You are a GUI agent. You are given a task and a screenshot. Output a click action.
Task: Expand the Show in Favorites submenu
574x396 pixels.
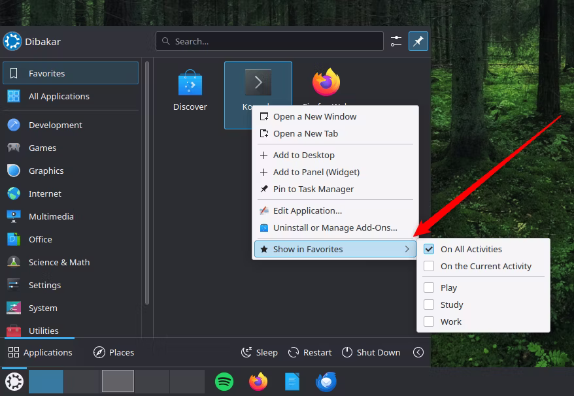335,249
